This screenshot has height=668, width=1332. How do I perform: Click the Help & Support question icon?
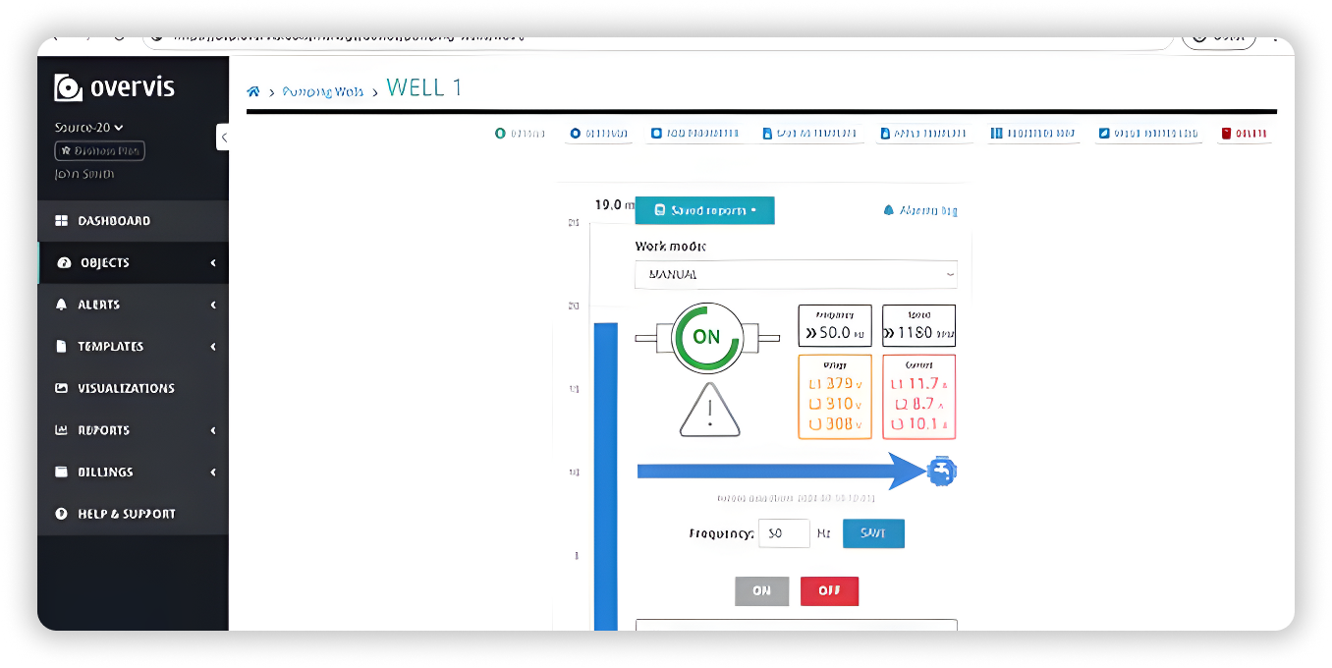61,514
